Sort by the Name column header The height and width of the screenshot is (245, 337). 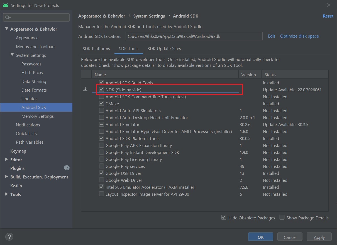tap(165, 75)
